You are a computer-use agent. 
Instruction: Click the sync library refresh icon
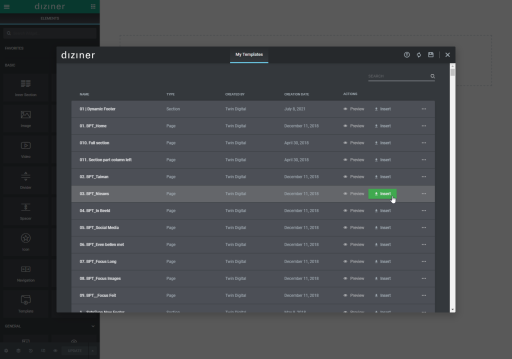419,55
